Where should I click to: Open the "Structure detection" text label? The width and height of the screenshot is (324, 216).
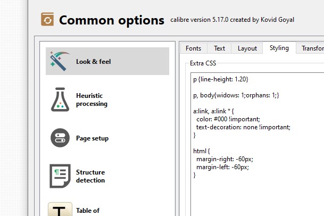[x=90, y=176]
